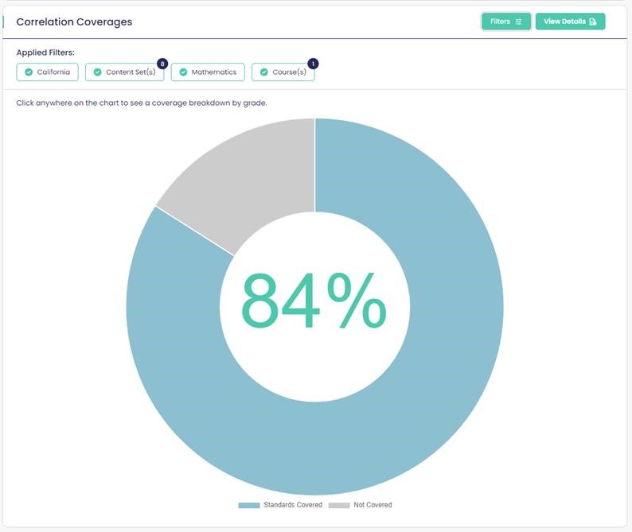
Task: Click the checkmark icon on Course(s) chip
Action: (264, 72)
